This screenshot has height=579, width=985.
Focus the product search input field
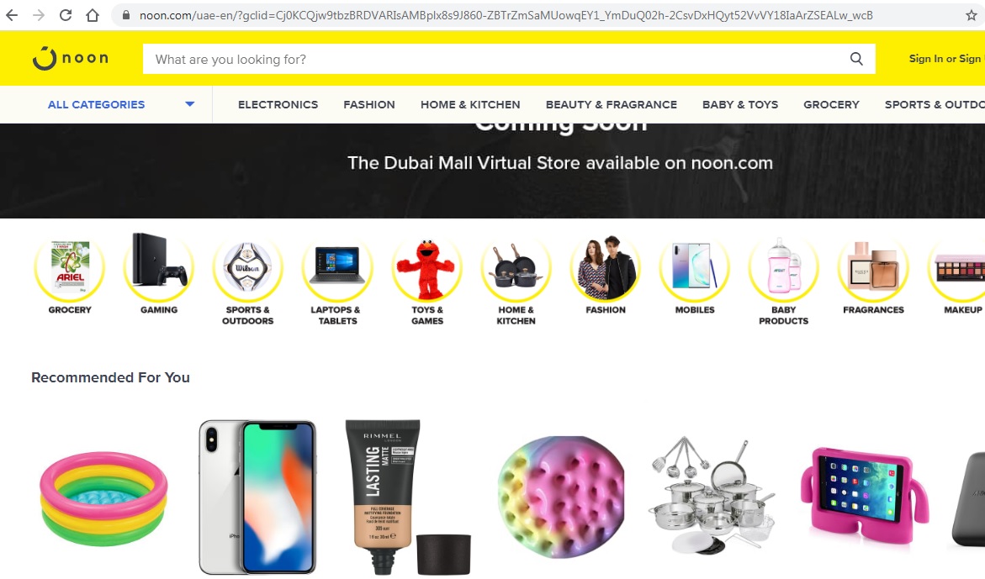(x=496, y=59)
